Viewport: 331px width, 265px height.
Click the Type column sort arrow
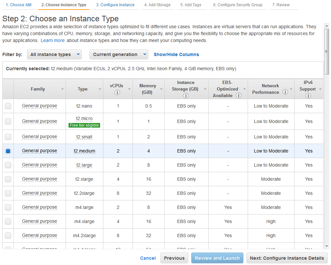[100, 89]
